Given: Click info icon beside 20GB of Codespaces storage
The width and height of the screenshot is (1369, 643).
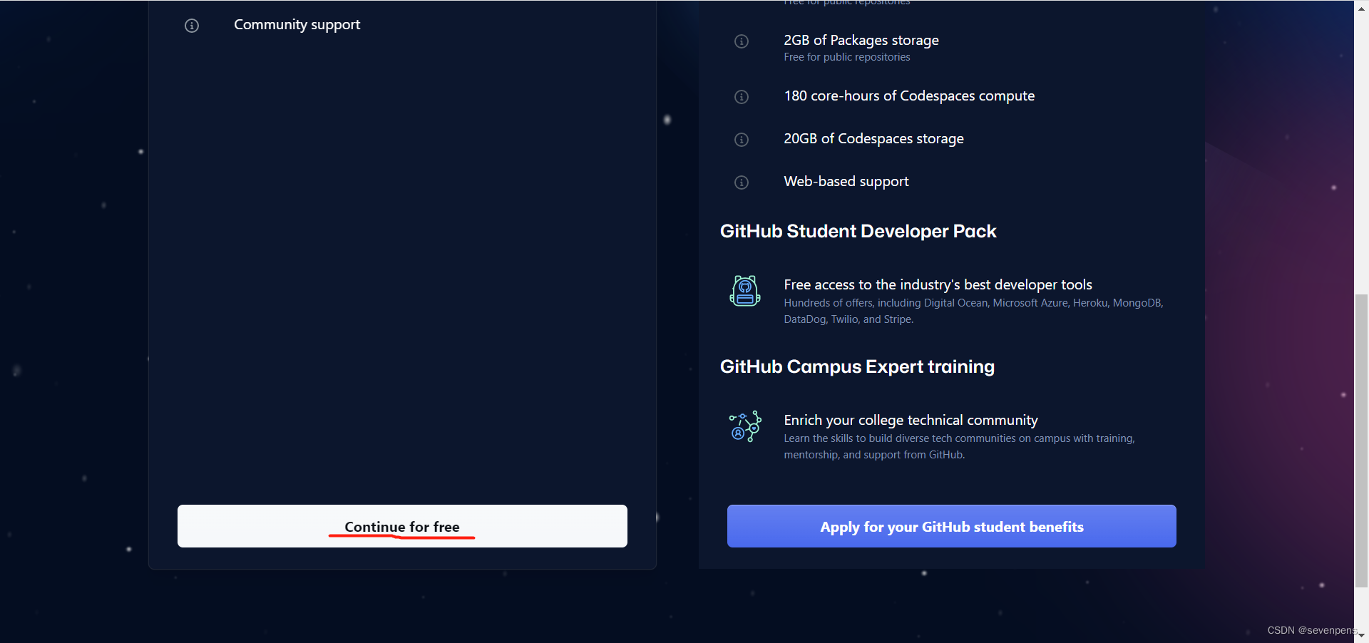Looking at the screenshot, I should pyautogui.click(x=742, y=140).
